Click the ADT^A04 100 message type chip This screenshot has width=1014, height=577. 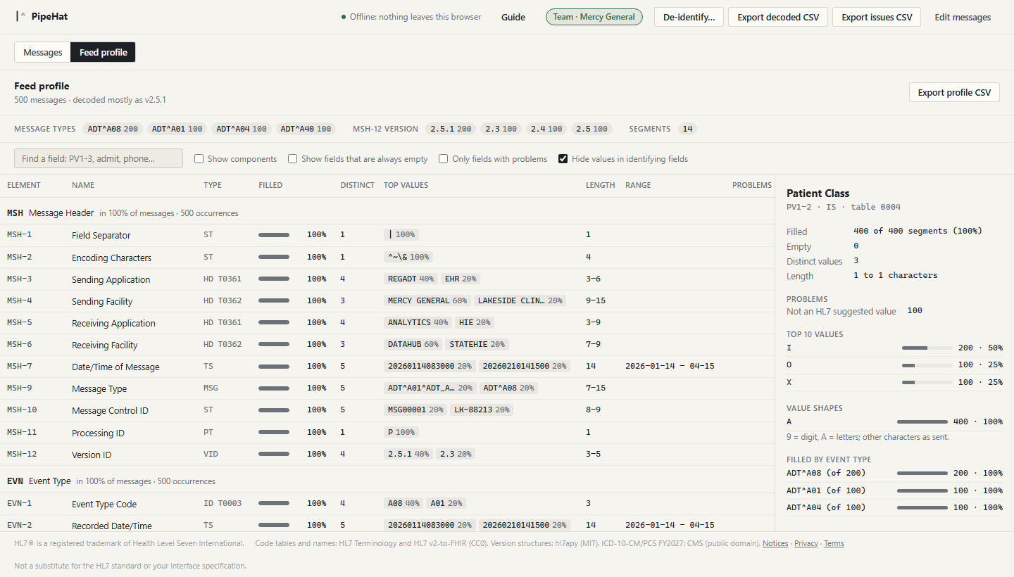click(242, 129)
